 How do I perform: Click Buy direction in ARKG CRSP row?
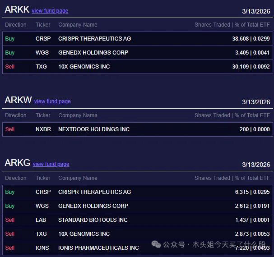point(10,192)
